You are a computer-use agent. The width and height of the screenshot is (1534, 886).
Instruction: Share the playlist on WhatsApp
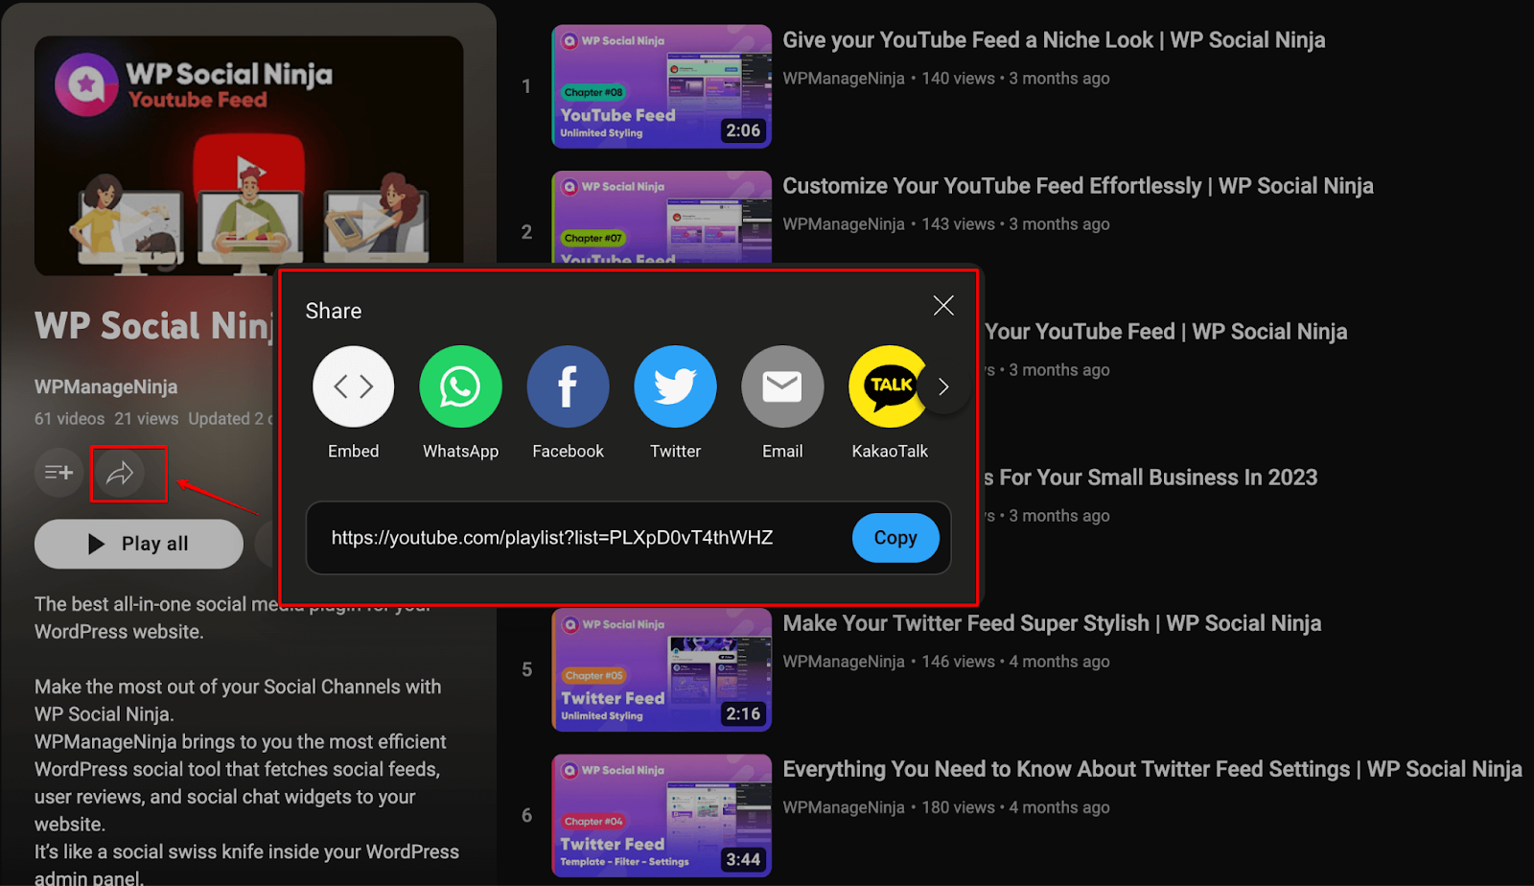click(460, 386)
